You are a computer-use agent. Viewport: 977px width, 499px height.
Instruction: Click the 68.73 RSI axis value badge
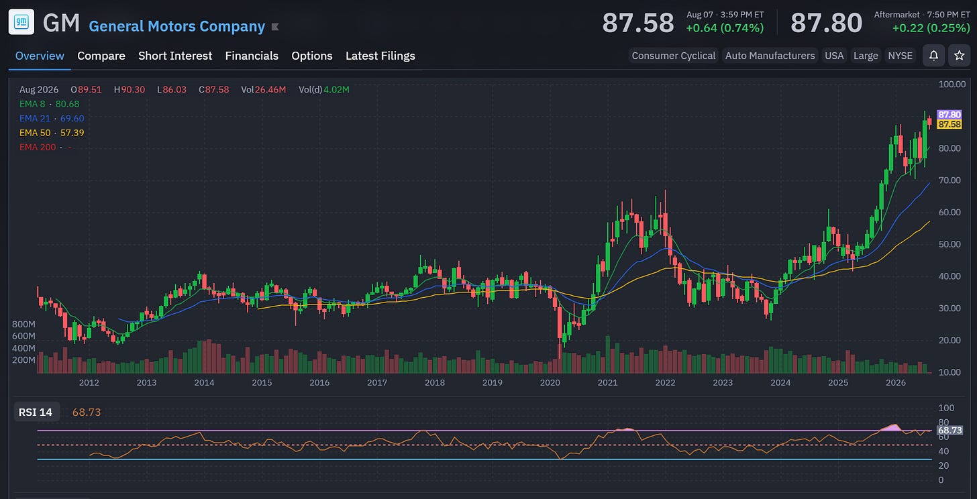[x=949, y=430]
